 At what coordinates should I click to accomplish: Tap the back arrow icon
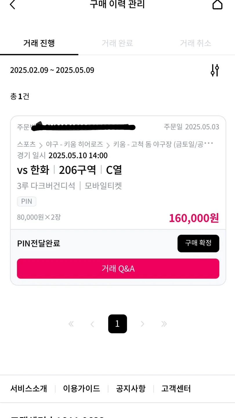(x=12, y=5)
